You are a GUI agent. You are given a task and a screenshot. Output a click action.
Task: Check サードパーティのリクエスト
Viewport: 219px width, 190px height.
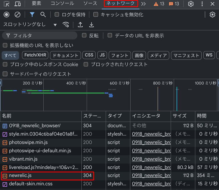point(5,74)
